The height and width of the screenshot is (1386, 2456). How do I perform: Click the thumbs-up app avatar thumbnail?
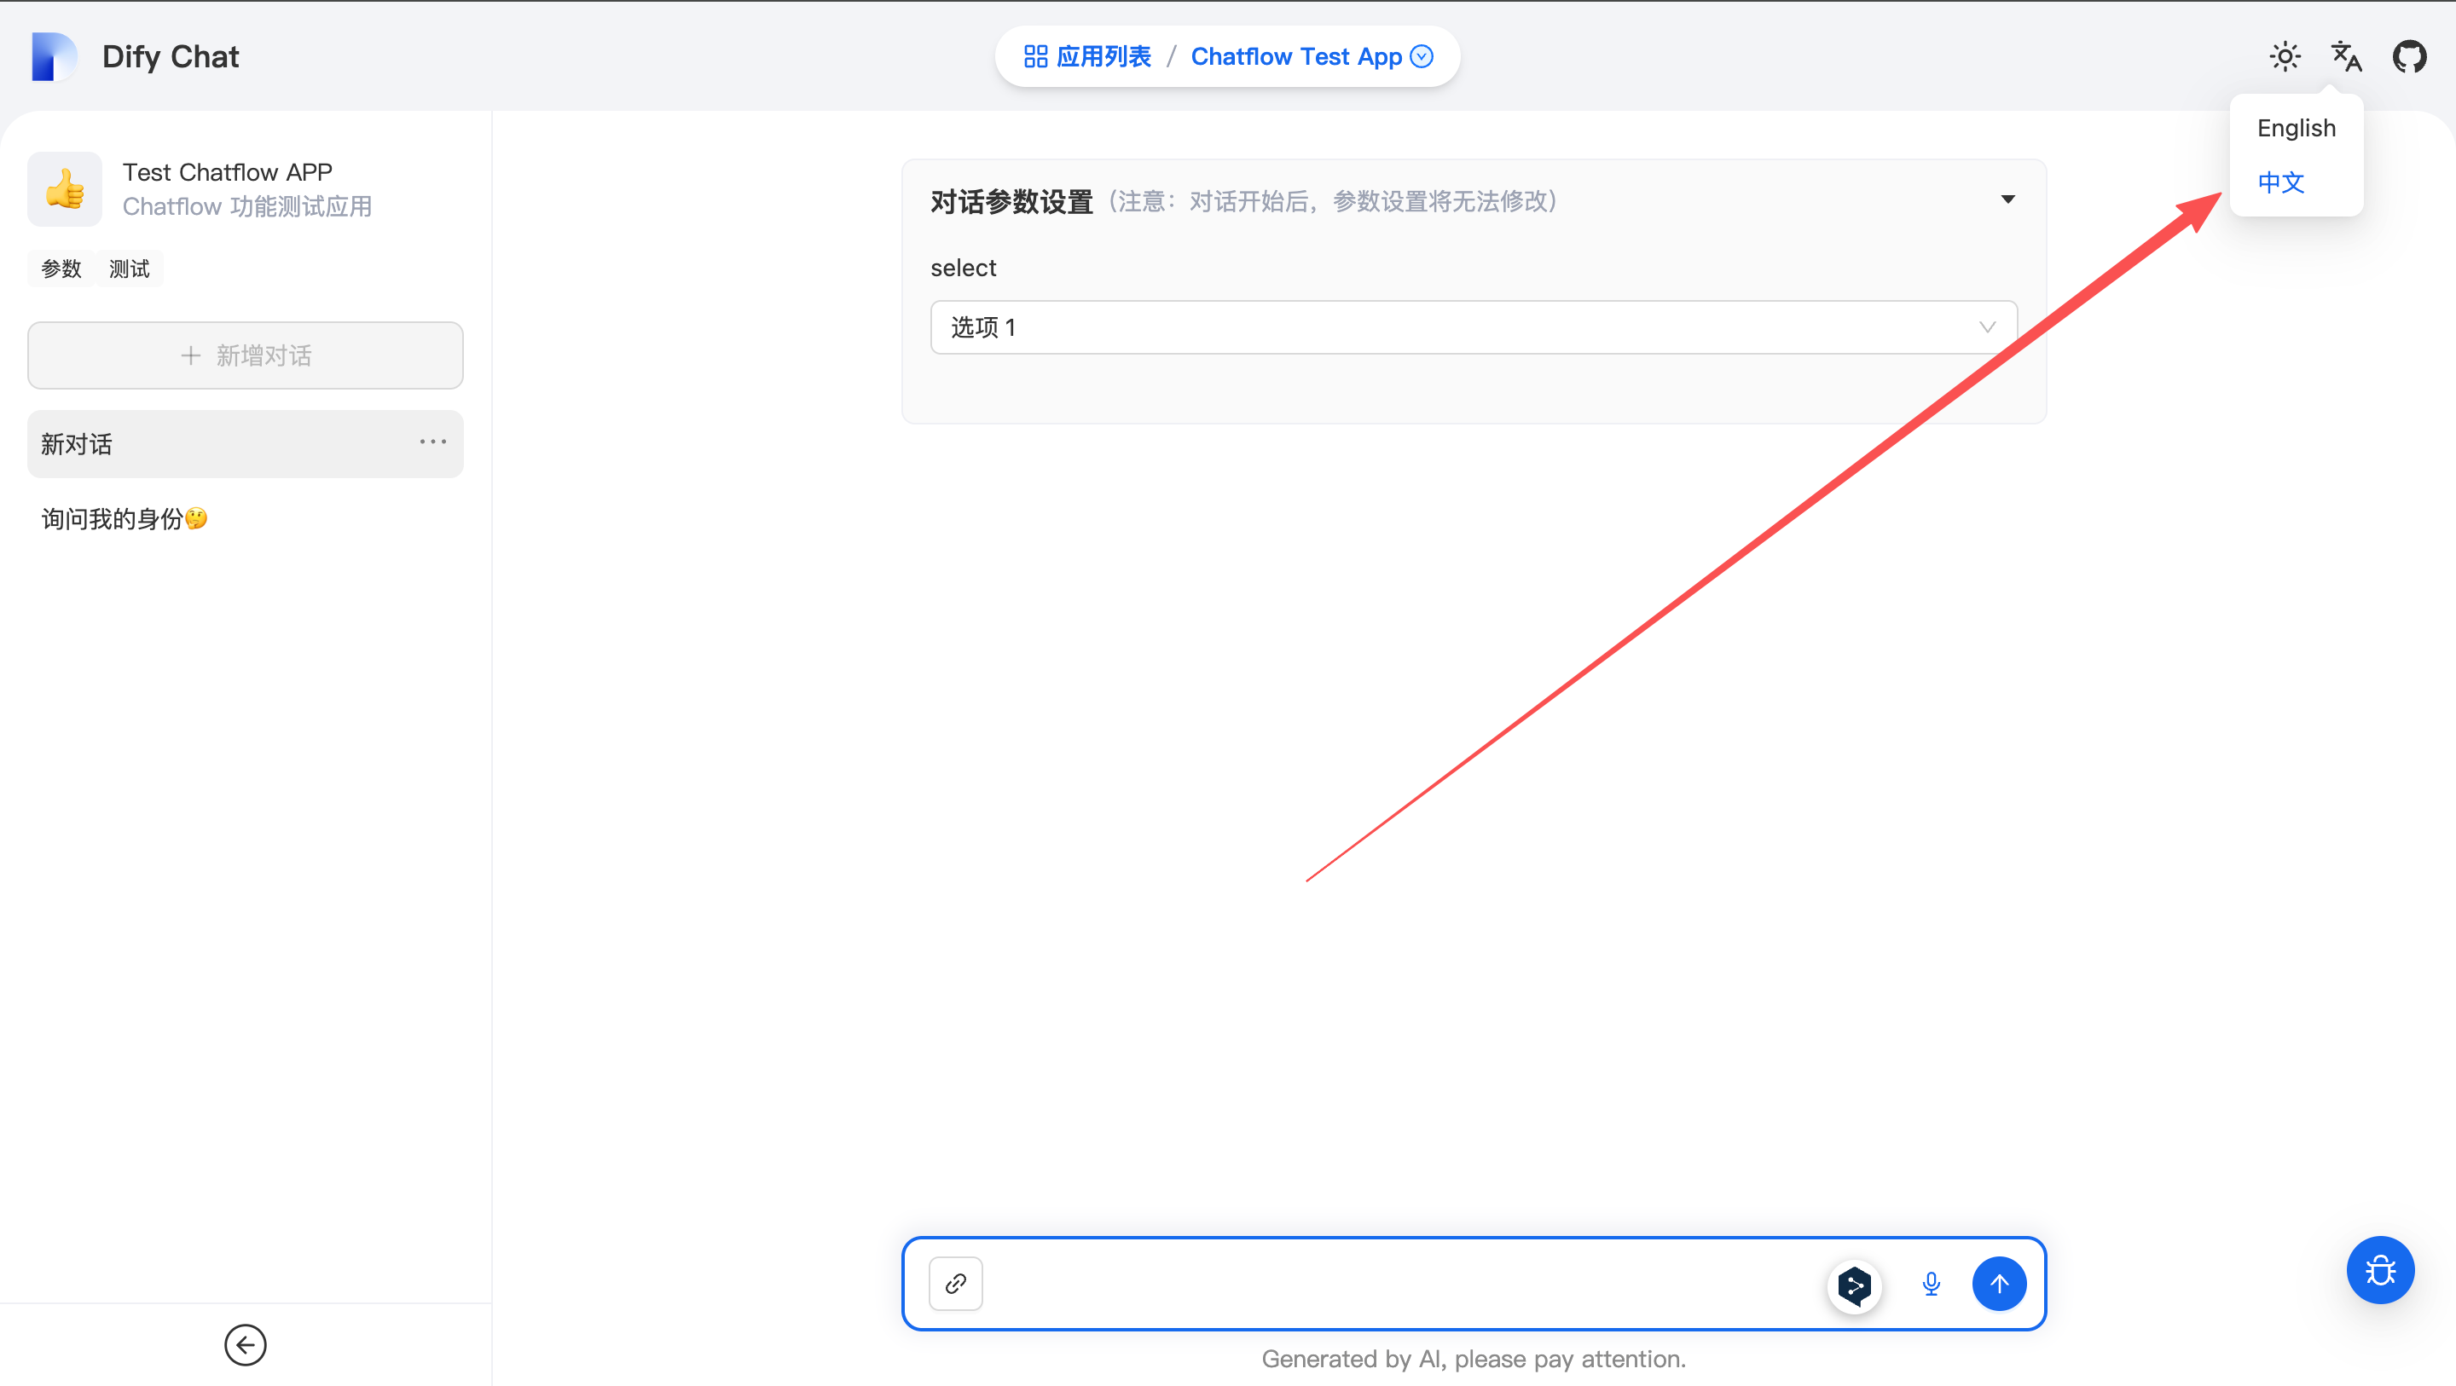click(64, 188)
